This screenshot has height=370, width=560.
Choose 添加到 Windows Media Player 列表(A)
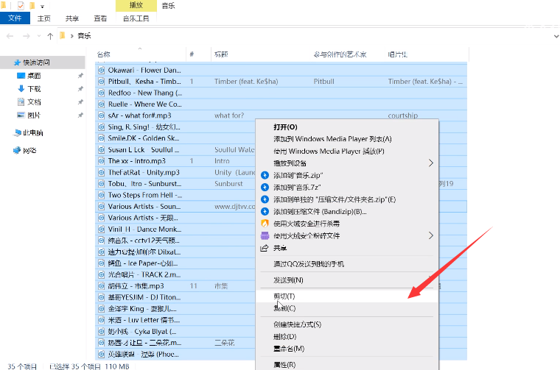(347, 139)
